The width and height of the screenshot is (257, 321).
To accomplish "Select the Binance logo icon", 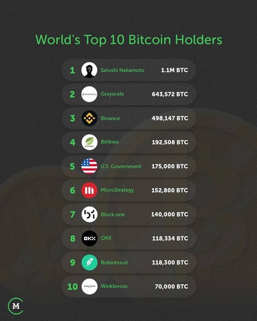I will pos(89,118).
